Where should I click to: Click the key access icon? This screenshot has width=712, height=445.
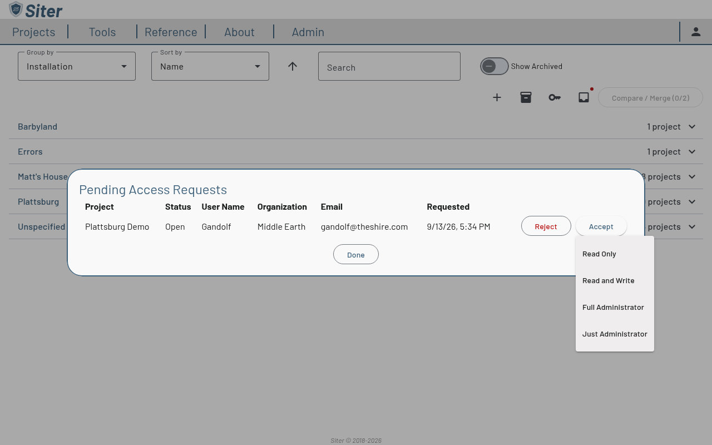(x=555, y=97)
